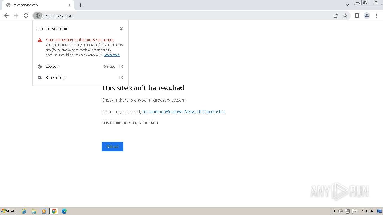This screenshot has height=215, width=383.
Task: Click the 'Your connection to this site is not secure' text
Action: pos(80,40)
